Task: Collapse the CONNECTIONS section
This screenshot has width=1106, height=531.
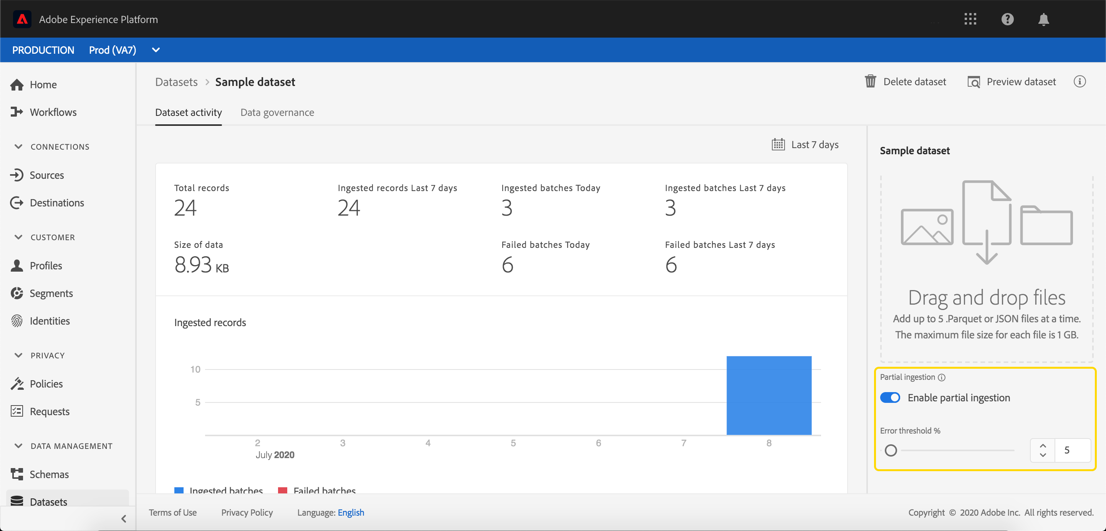Action: pyautogui.click(x=18, y=147)
